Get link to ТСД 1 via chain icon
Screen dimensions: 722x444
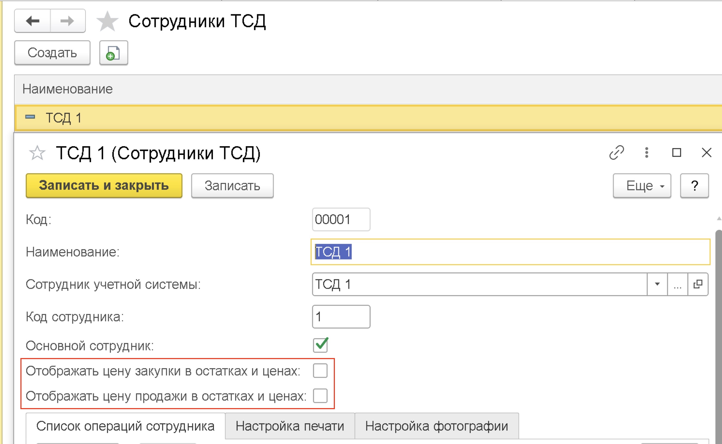(x=616, y=152)
